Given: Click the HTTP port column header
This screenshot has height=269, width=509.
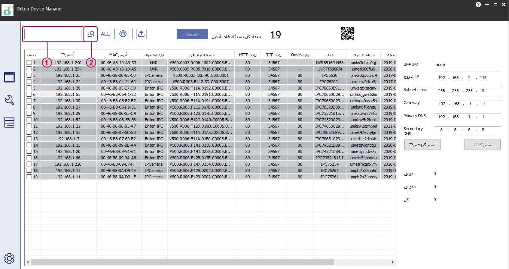Looking at the screenshot, I should [x=247, y=55].
